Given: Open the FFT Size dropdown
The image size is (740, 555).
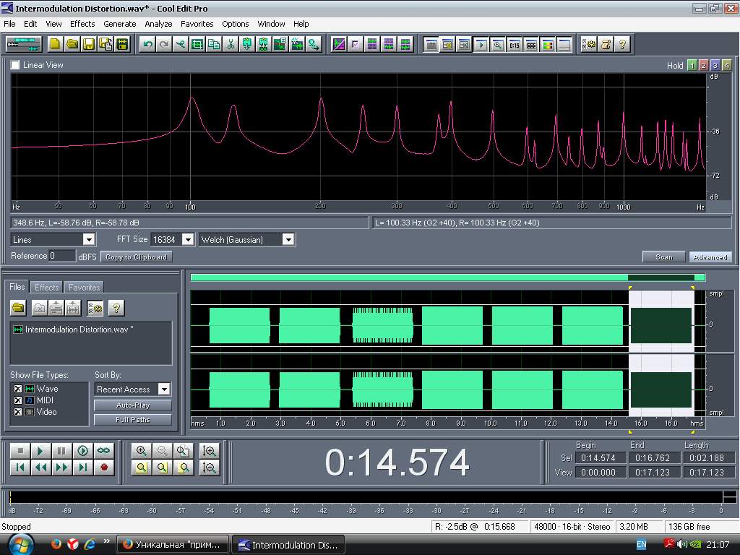Looking at the screenshot, I should click(187, 239).
